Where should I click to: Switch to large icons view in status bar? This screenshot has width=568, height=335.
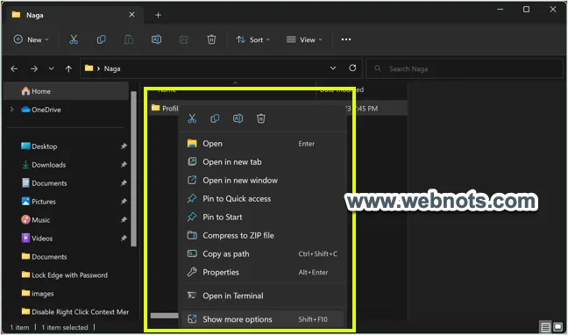557,327
